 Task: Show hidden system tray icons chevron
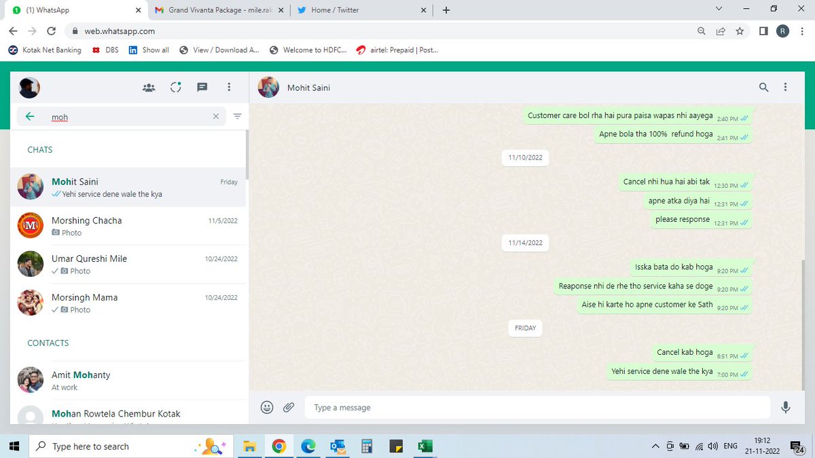pos(655,446)
